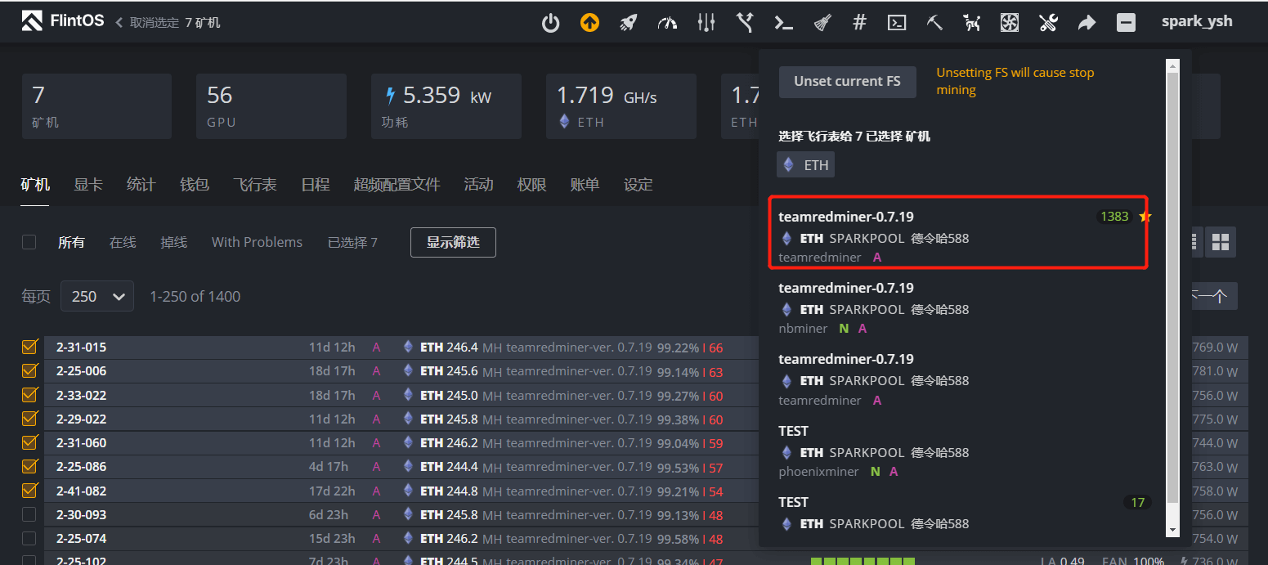Click the power control icon

[551, 23]
